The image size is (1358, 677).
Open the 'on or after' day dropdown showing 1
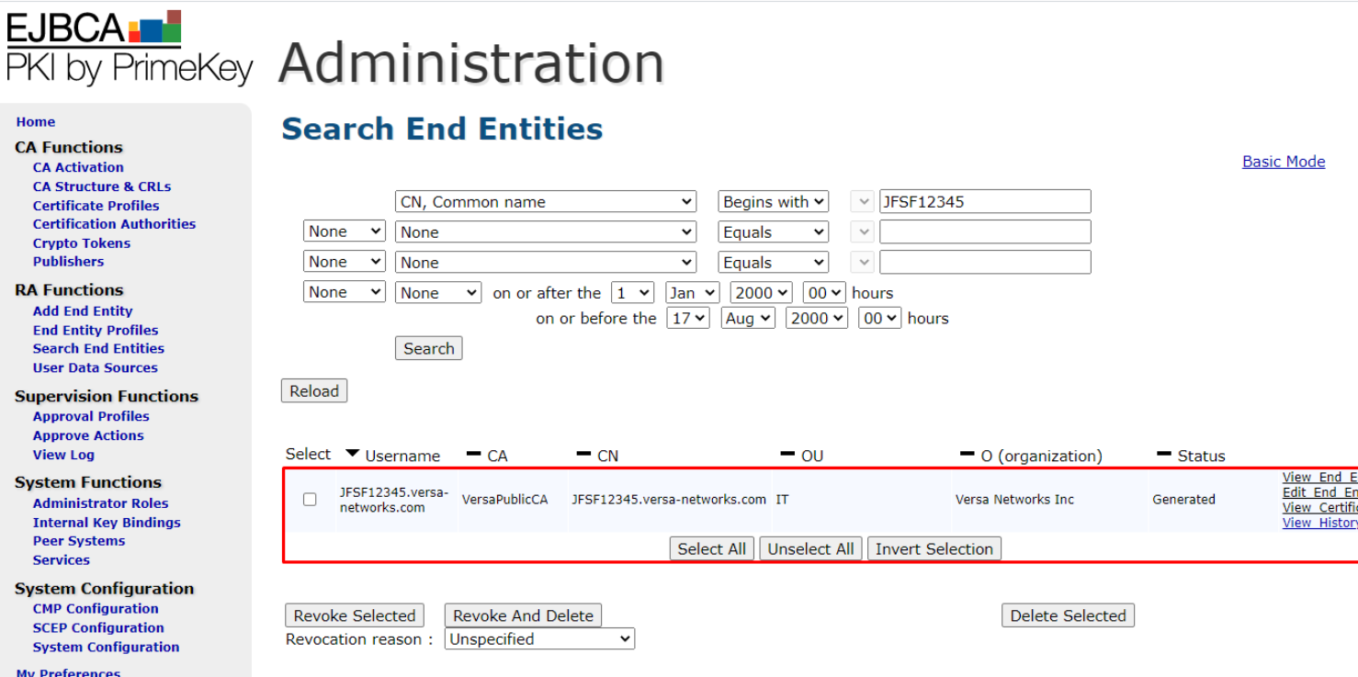click(x=633, y=293)
